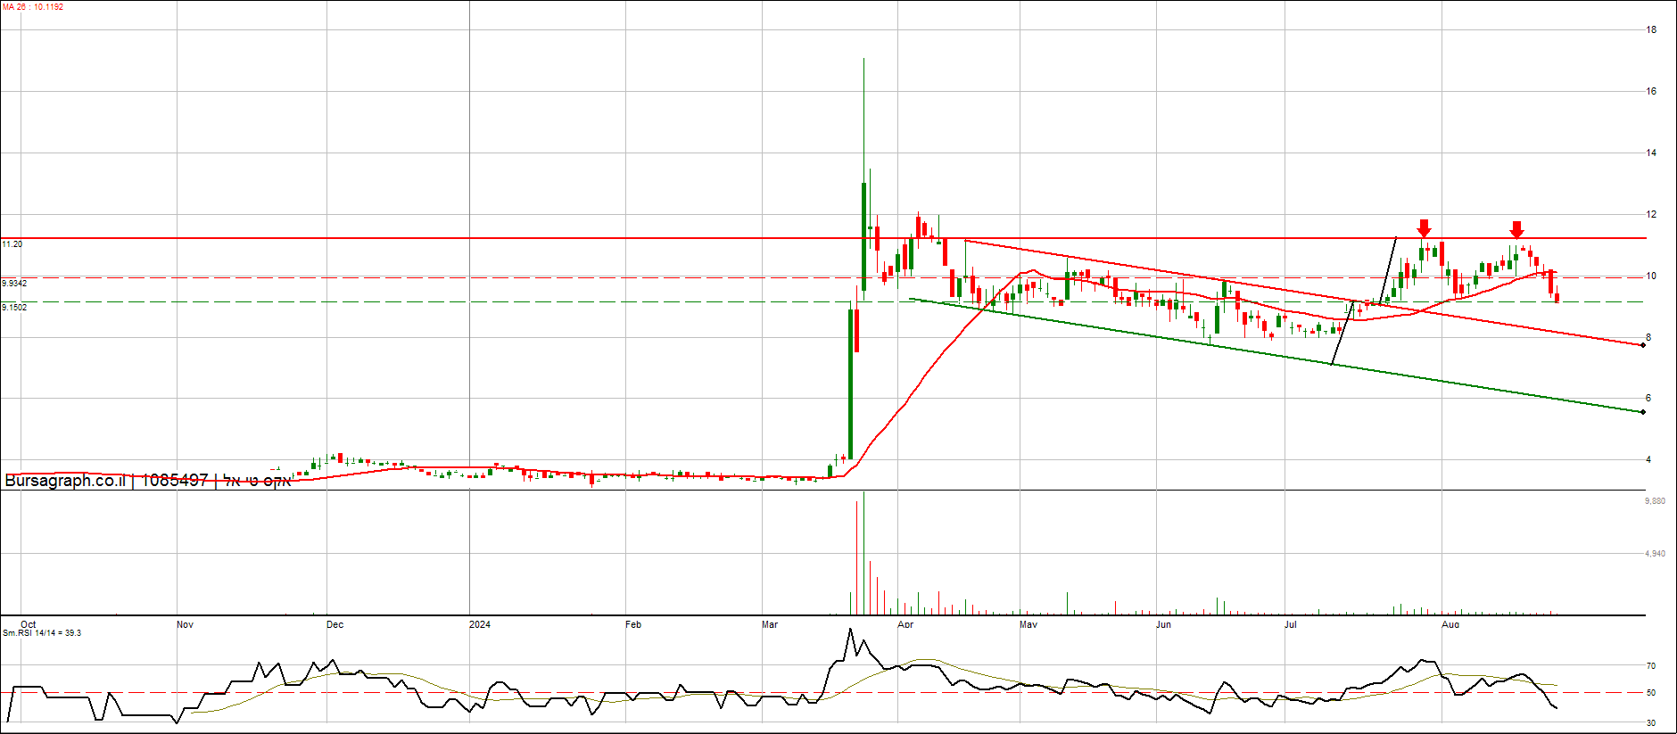The width and height of the screenshot is (1677, 734).
Task: Click the Nov month label
Action: [185, 625]
